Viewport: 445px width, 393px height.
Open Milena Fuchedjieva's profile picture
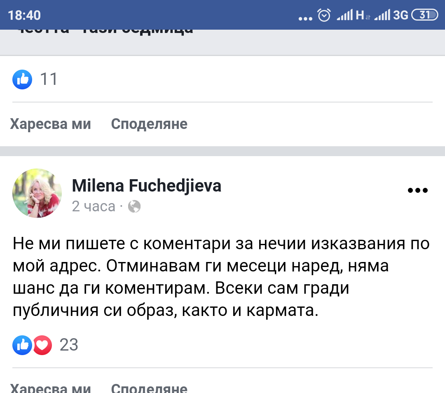pos(37,193)
